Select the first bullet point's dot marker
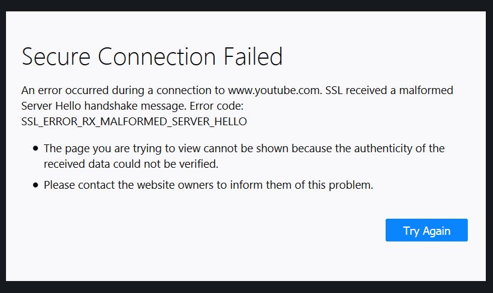 tap(37, 148)
